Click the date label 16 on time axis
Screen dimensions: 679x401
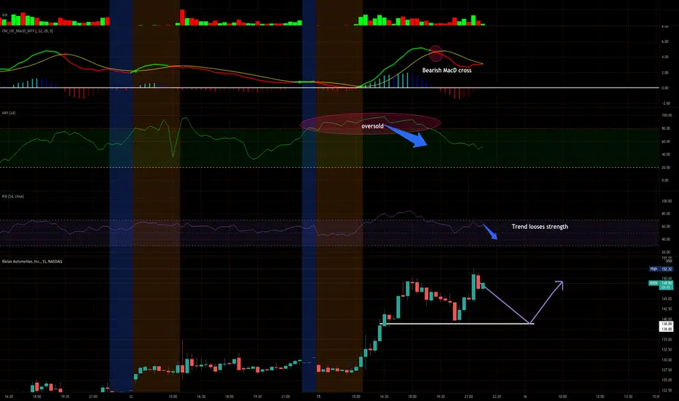525,397
